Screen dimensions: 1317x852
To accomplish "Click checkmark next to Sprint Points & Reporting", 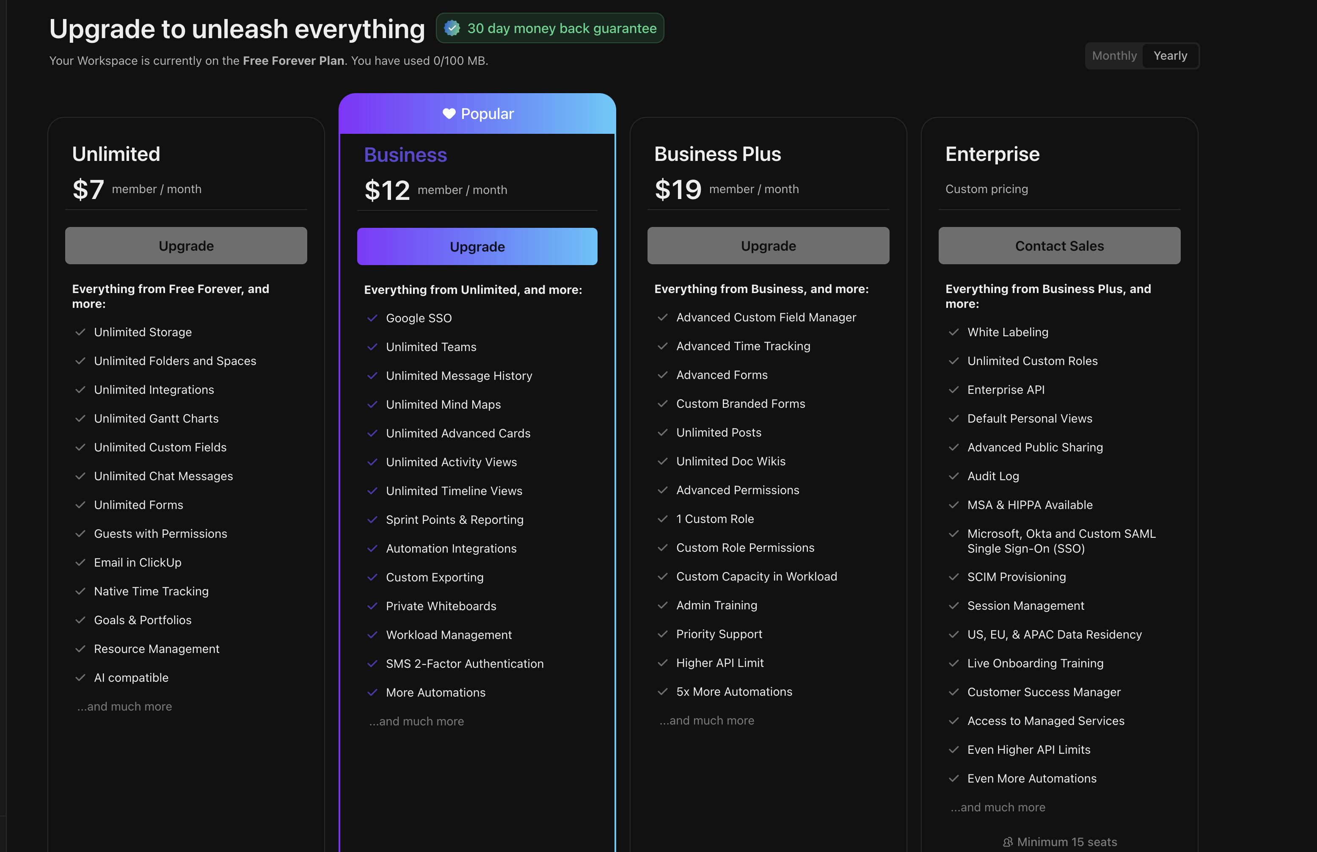I will (372, 520).
